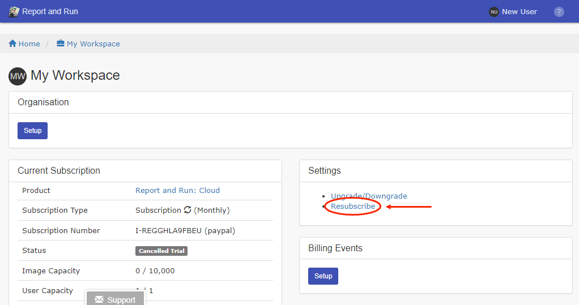Click the briefcase icon in the breadcrumb
Screen dimensions: 579x305
click(x=61, y=44)
